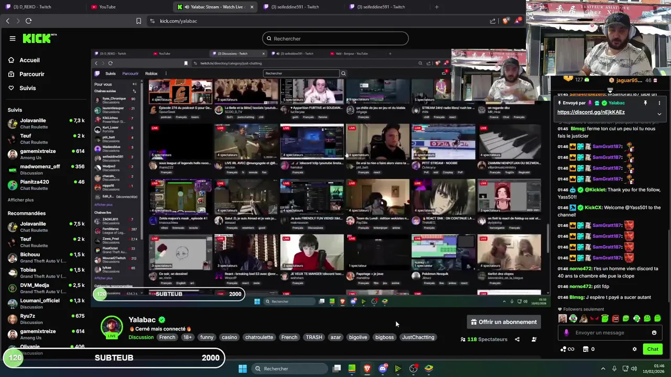Click the user icon right of share icon
Screen dimensions: 671x377
pyautogui.click(x=534, y=339)
